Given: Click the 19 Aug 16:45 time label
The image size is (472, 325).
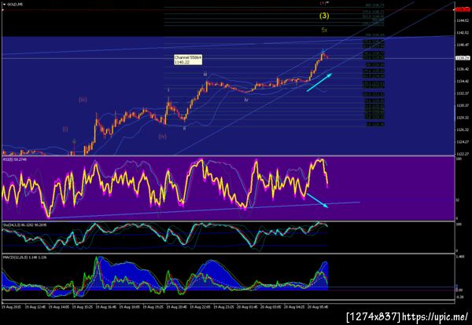Looking at the screenshot, I should [x=106, y=307].
